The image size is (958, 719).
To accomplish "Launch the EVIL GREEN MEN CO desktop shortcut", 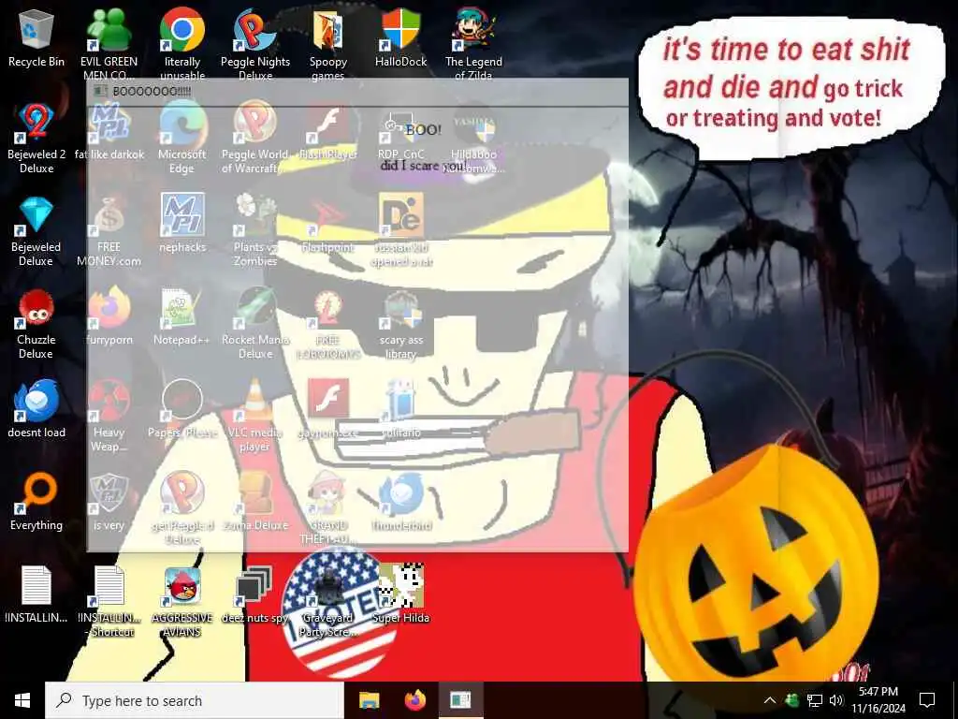I will (109, 43).
